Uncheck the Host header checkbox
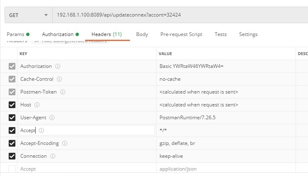Image resolution: width=308 pixels, height=176 pixels. point(12,105)
